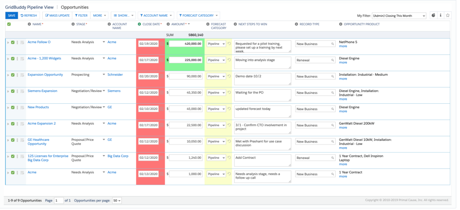Screen dimensions: 460x210
Task: Uncheck the Acme Follow O row checkbox
Action: [x=13, y=43]
